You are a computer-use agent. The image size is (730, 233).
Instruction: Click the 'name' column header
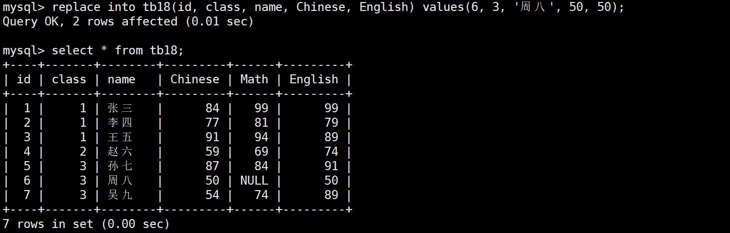pyautogui.click(x=121, y=79)
